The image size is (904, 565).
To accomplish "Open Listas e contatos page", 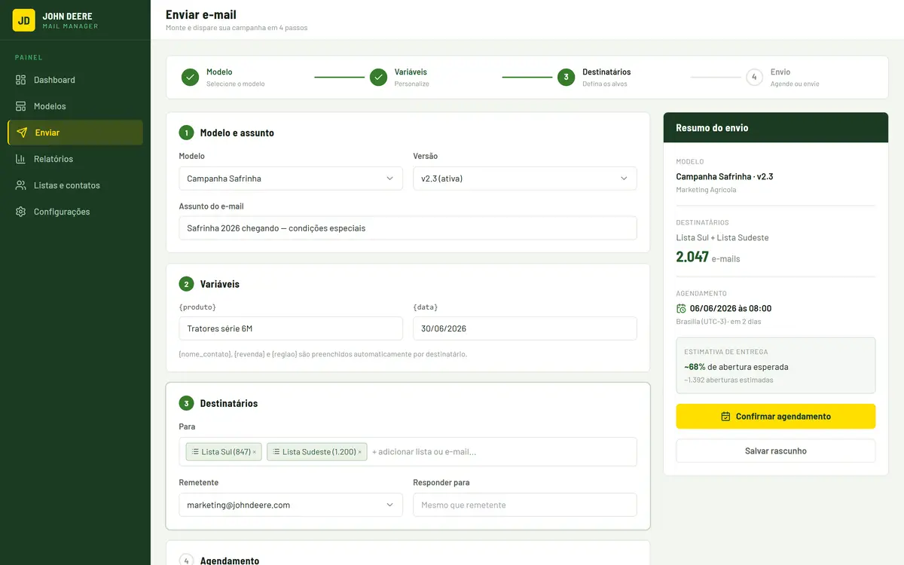I will [x=75, y=185].
